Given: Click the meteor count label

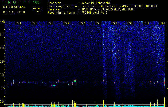Looking at the screenshot, I should click(38, 8).
